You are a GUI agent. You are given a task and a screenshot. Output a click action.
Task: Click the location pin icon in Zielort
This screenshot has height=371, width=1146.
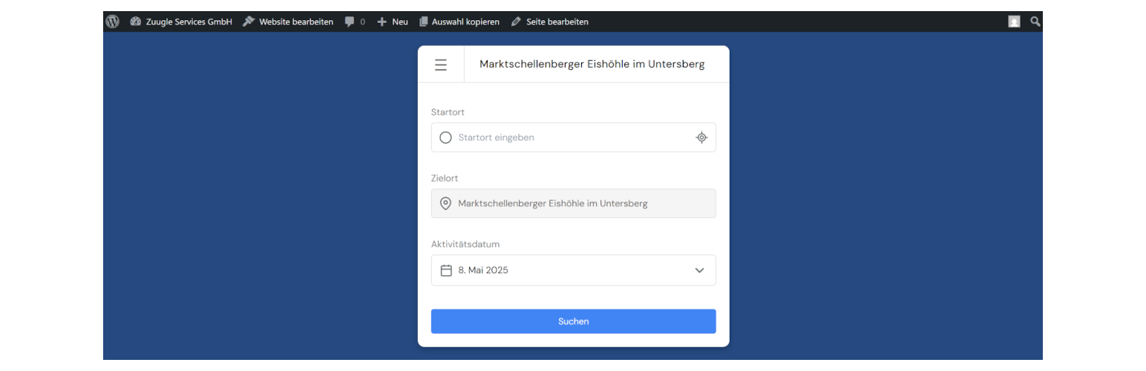pyautogui.click(x=445, y=203)
